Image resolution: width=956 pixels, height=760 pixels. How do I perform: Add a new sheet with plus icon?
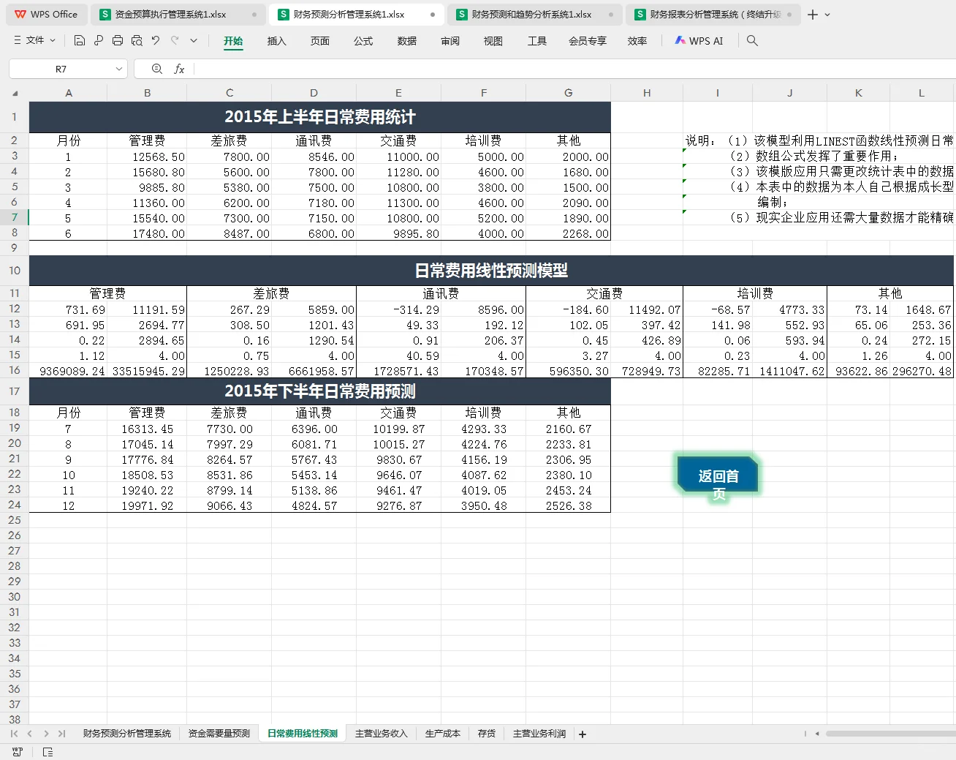(x=583, y=734)
